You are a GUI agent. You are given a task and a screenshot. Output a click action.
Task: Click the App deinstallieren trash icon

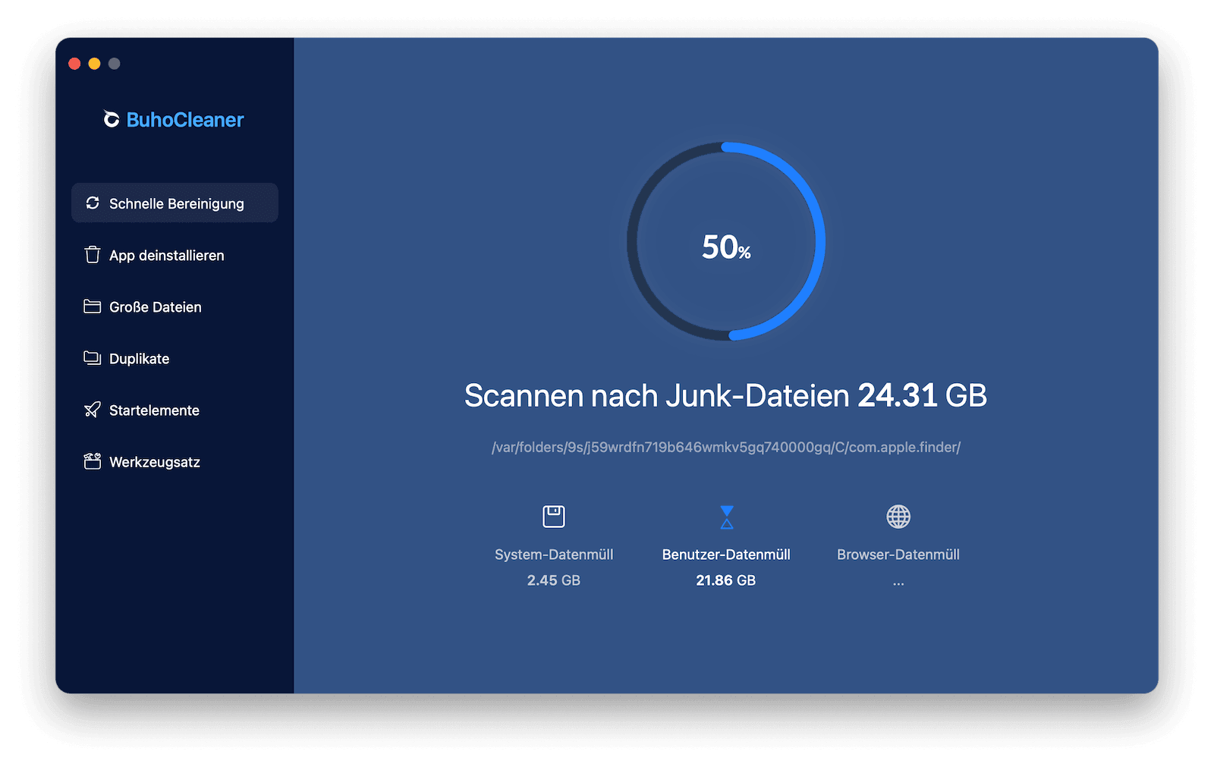click(91, 256)
